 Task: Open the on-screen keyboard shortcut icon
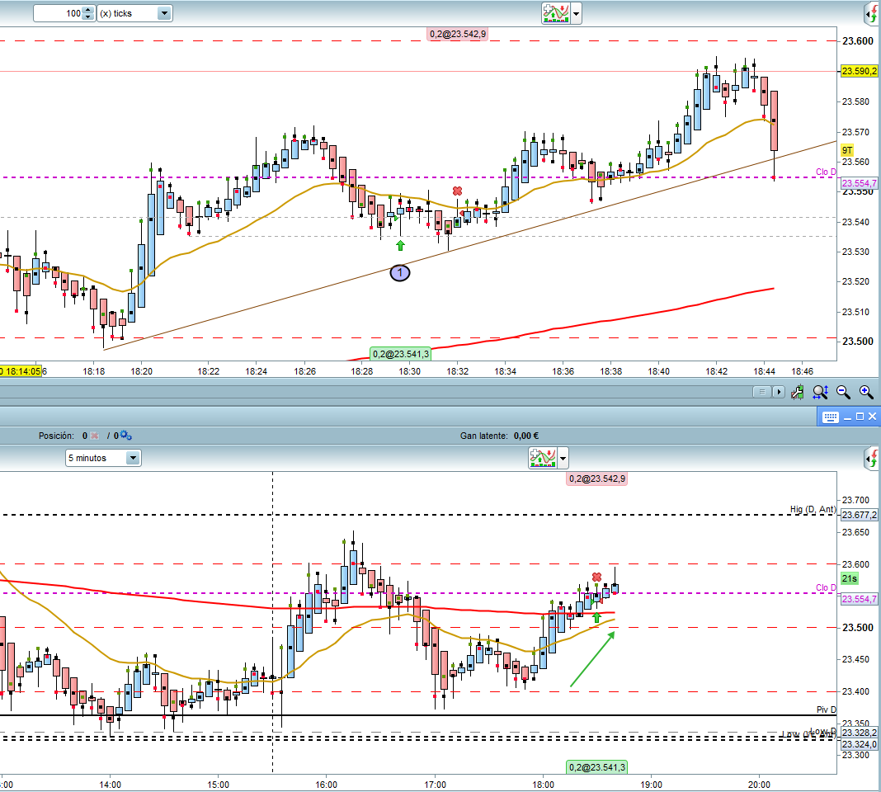(x=831, y=417)
